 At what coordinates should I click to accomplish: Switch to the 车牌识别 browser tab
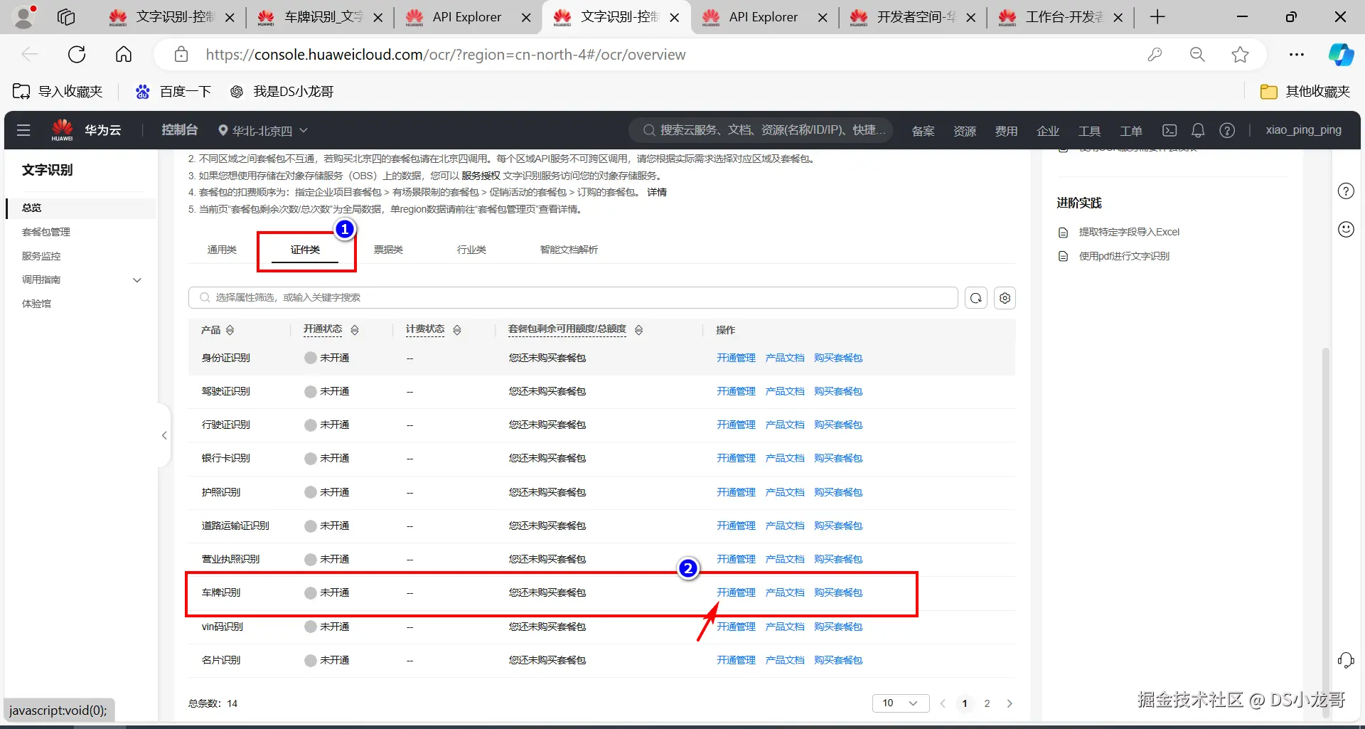320,17
